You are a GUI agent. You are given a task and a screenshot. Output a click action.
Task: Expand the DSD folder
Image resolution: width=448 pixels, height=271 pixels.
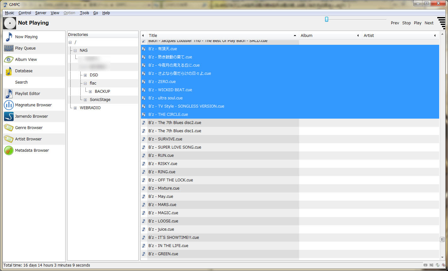coord(85,75)
